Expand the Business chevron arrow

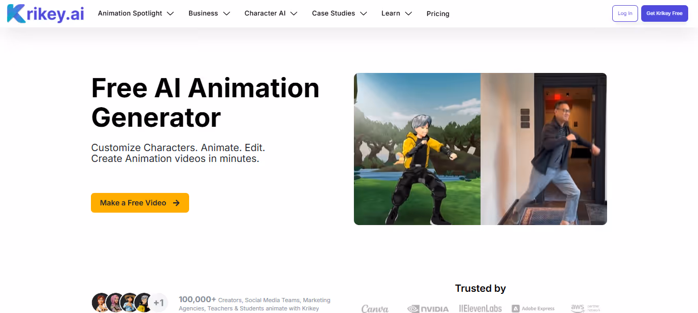226,13
